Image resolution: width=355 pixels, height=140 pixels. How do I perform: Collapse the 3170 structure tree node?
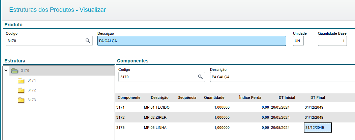[x=6, y=71]
